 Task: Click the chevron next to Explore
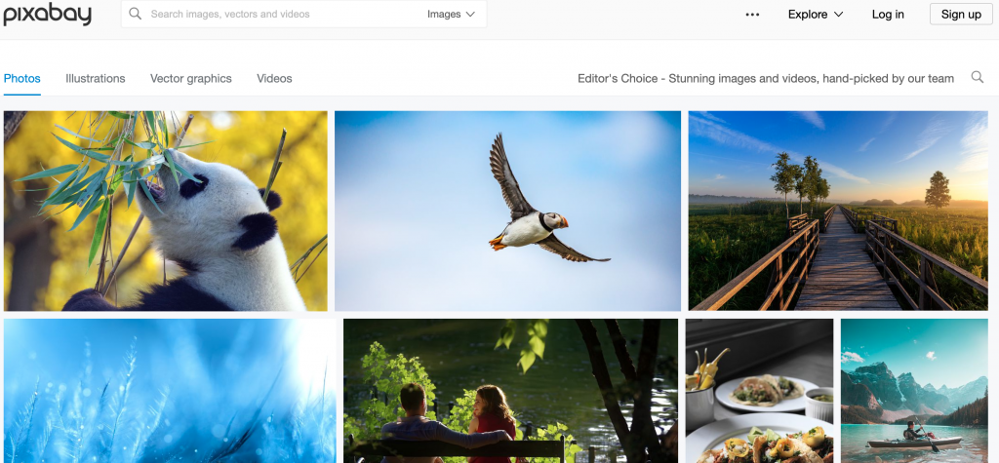(838, 14)
